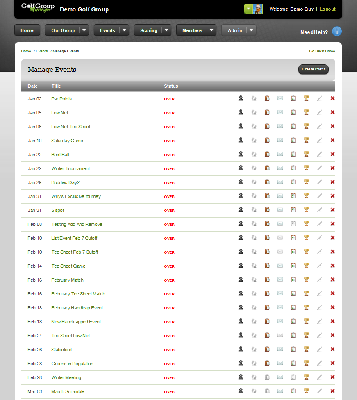Image resolution: width=357 pixels, height=400 pixels.
Task: Open the trophy results for Winter Tournament
Action: pos(306,168)
